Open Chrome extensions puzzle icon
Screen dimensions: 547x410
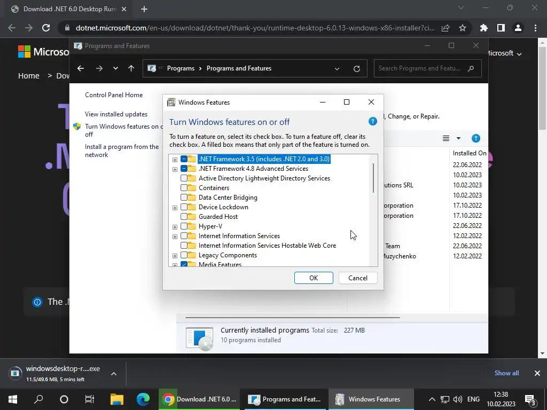[x=484, y=28]
